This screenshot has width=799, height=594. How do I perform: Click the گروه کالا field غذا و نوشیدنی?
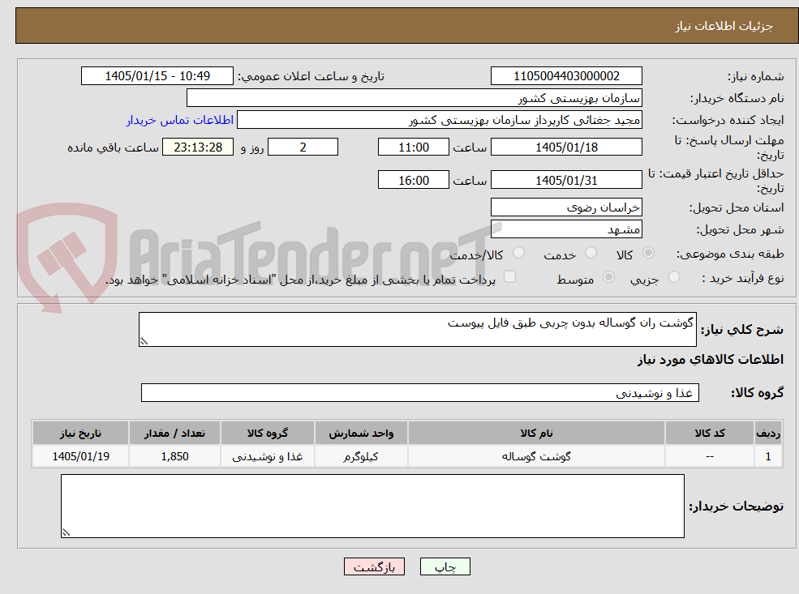(420, 392)
